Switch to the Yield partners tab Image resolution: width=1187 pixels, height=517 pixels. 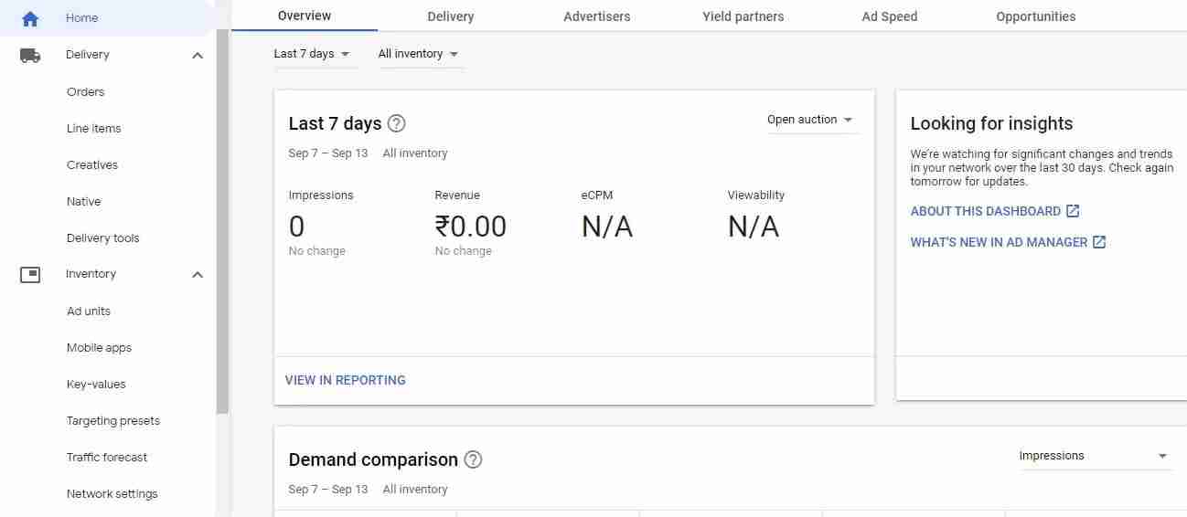(x=743, y=16)
